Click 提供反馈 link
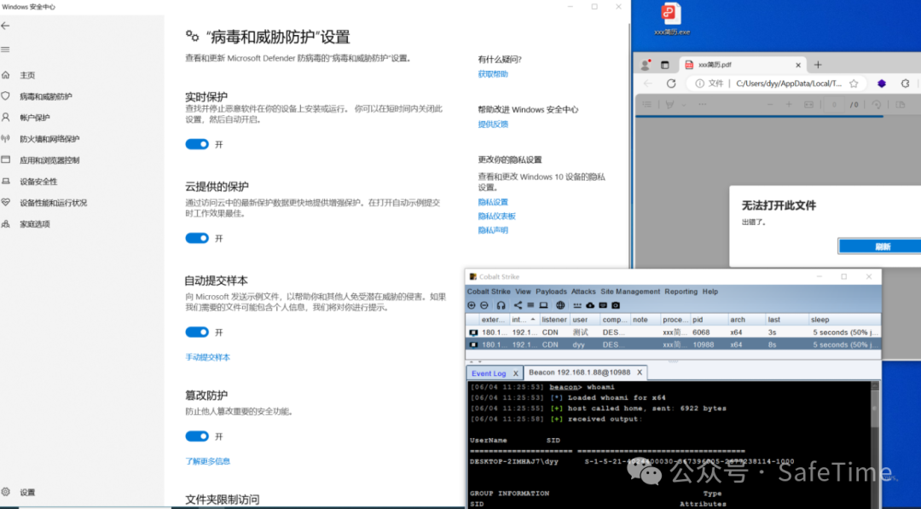 point(493,124)
